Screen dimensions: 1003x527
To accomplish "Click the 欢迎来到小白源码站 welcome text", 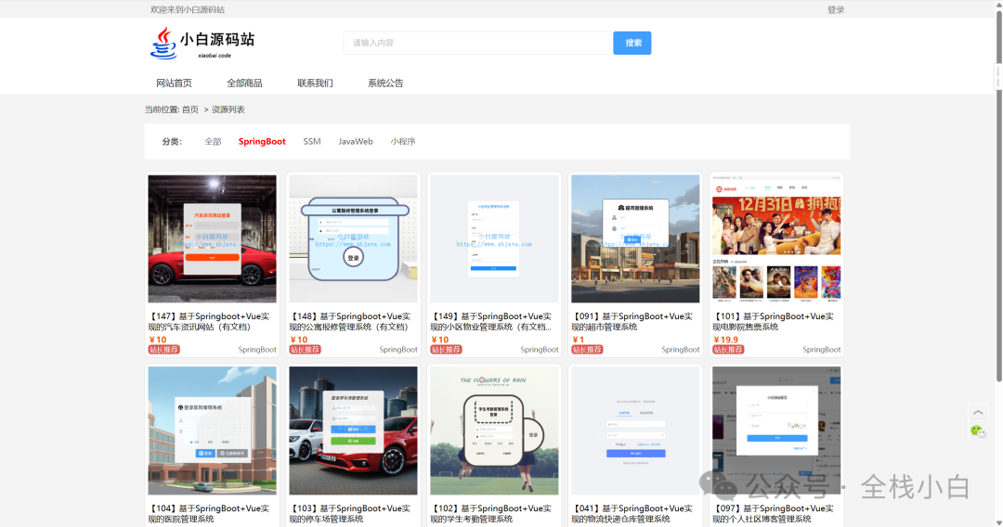I will point(188,9).
